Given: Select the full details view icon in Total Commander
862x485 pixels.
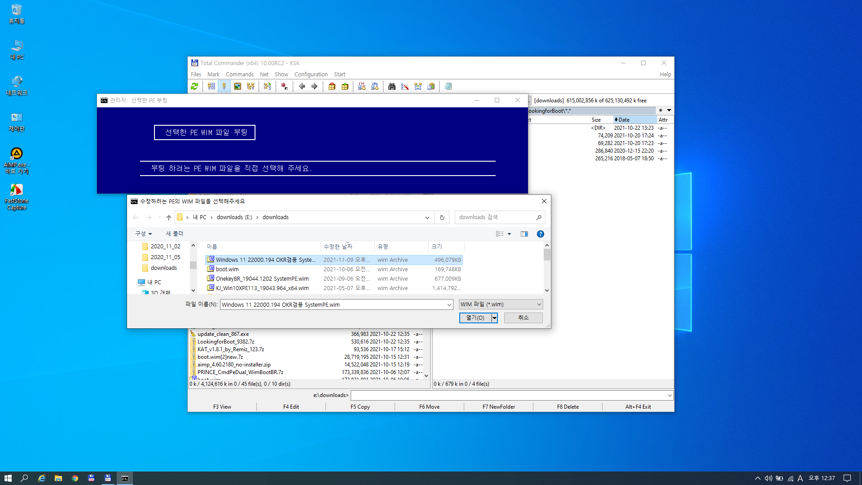Looking at the screenshot, I should click(224, 86).
